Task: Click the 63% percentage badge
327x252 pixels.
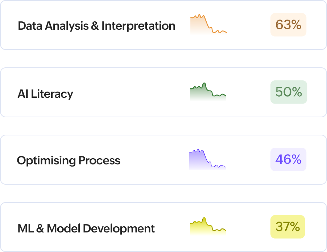Action: (288, 25)
